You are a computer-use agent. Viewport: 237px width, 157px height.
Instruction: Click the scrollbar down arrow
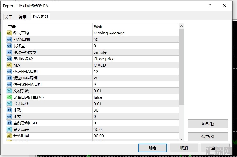tap(181, 138)
